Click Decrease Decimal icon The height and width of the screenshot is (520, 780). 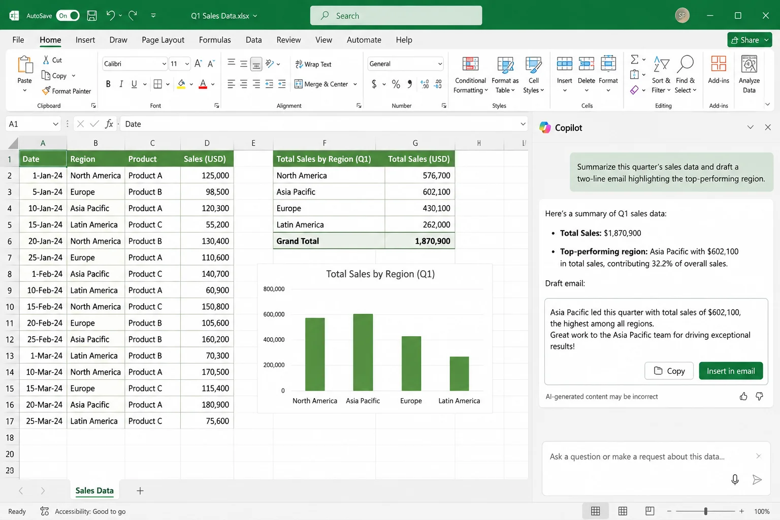(438, 84)
